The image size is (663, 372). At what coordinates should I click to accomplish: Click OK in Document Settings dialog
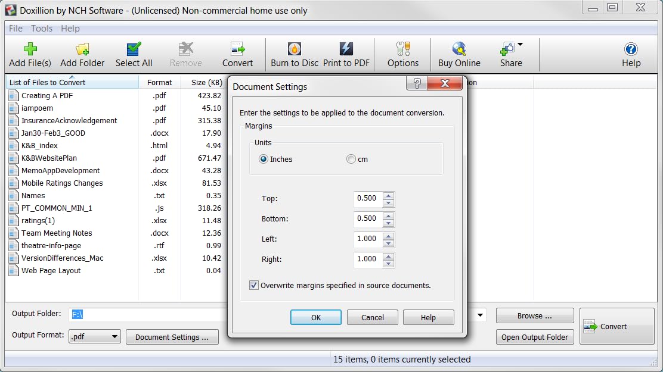click(x=316, y=318)
